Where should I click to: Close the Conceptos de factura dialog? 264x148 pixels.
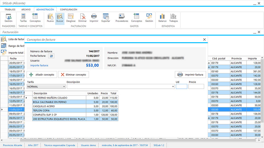pyautogui.click(x=204, y=40)
